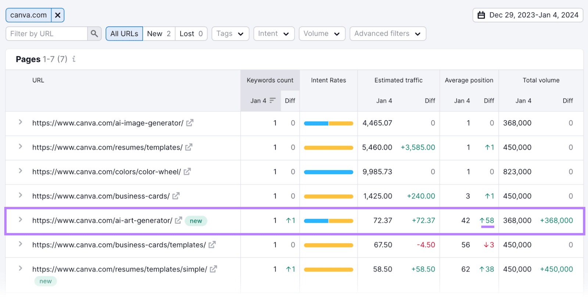Expand the business-cards/templates/ row

coord(21,244)
